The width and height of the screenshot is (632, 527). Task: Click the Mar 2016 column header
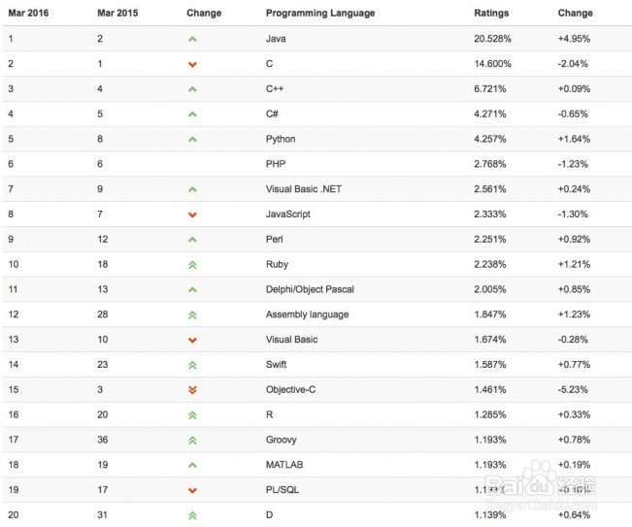click(x=28, y=13)
